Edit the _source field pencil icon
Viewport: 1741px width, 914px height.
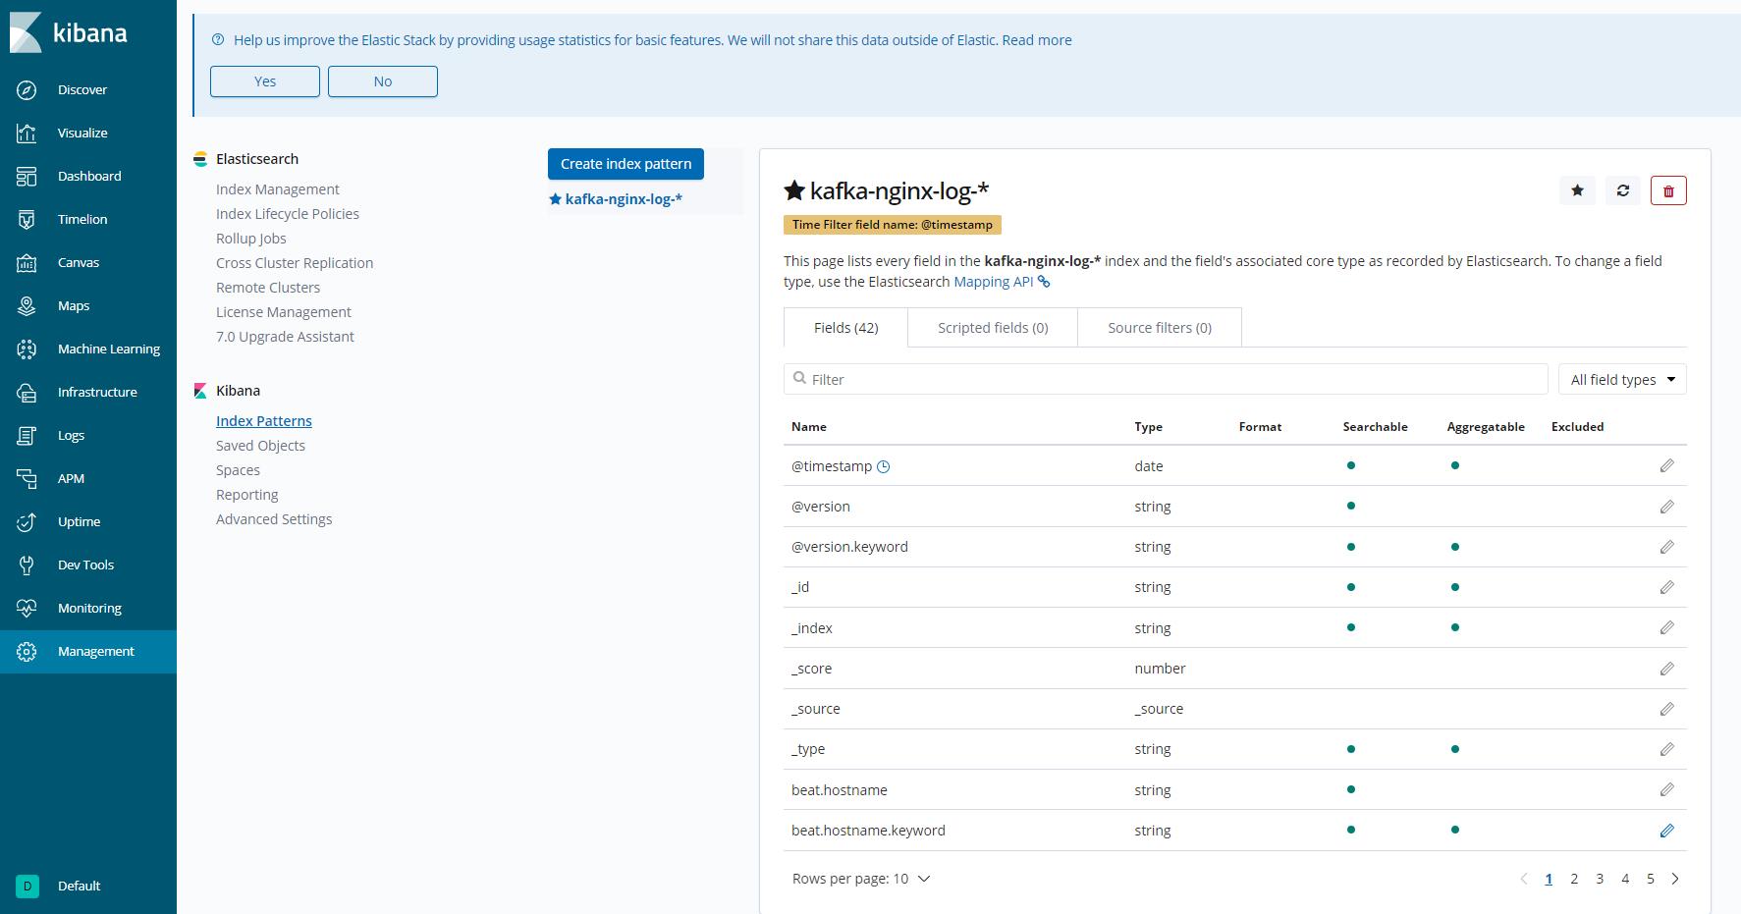point(1666,709)
